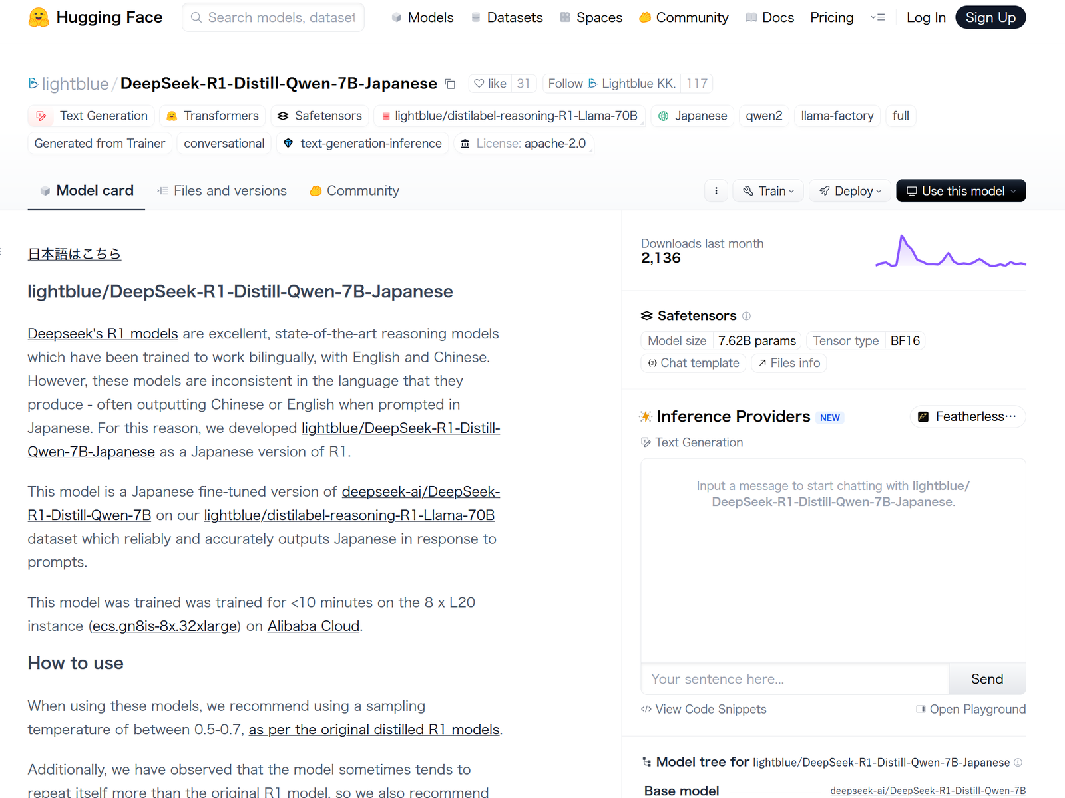Select the Japanese language tag
This screenshot has width=1065, height=798.
692,116
